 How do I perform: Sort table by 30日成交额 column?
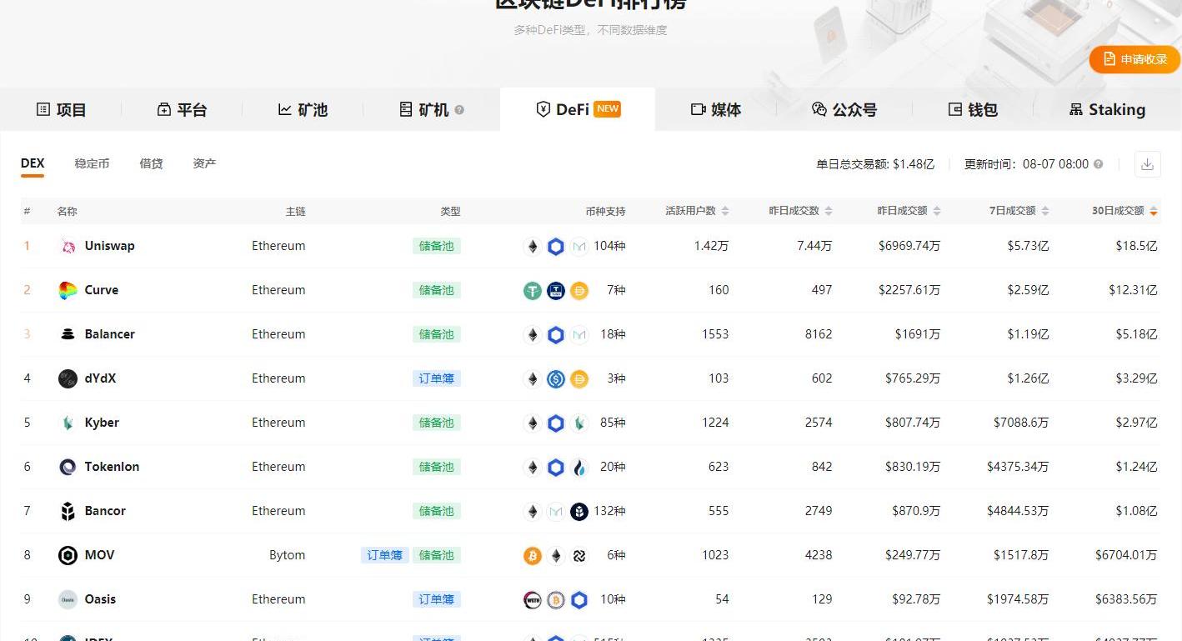(1124, 211)
